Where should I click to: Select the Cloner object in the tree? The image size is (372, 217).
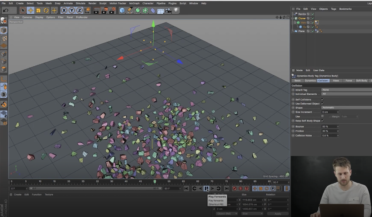[302, 18]
